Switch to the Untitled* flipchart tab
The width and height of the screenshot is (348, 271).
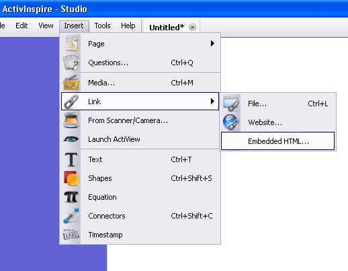coord(167,28)
